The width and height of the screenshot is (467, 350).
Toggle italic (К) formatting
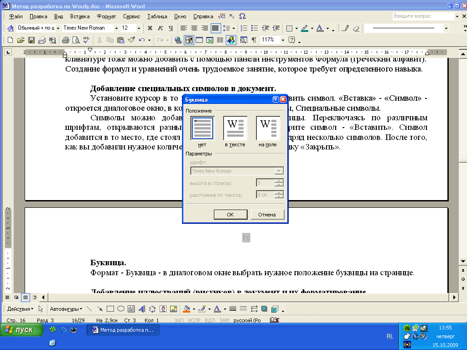point(160,28)
